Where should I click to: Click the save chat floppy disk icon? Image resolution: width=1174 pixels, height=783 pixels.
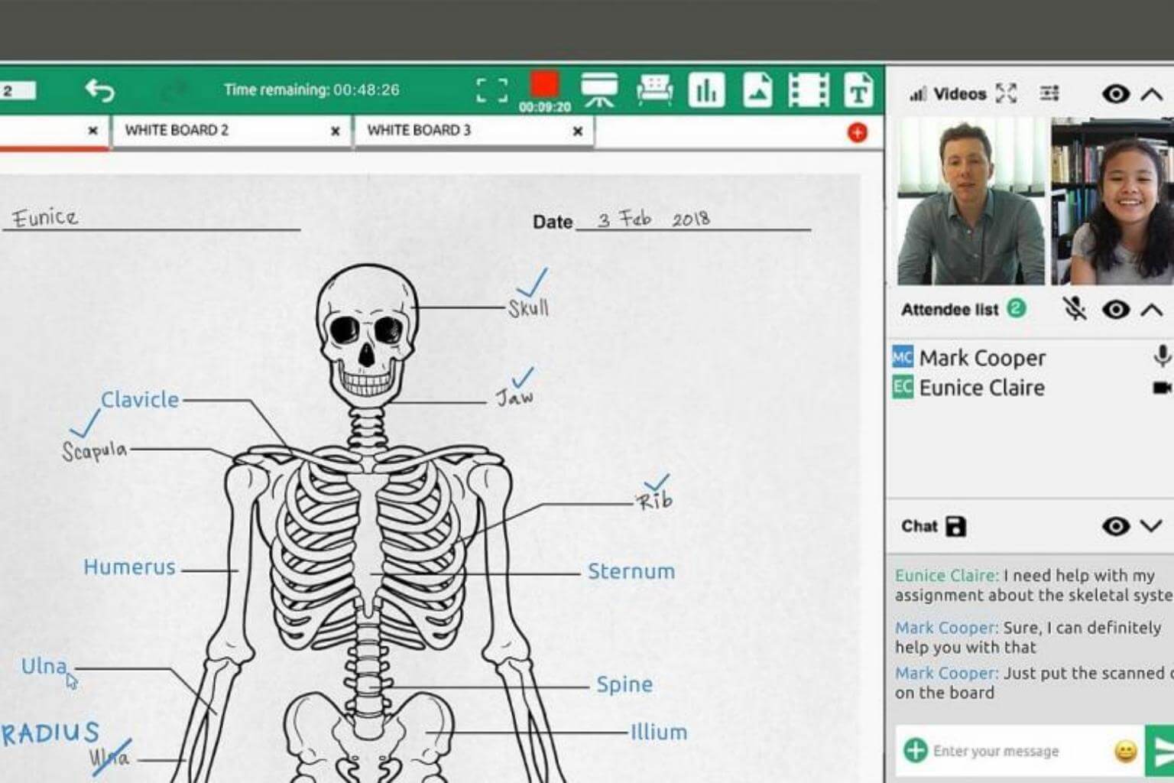955,526
